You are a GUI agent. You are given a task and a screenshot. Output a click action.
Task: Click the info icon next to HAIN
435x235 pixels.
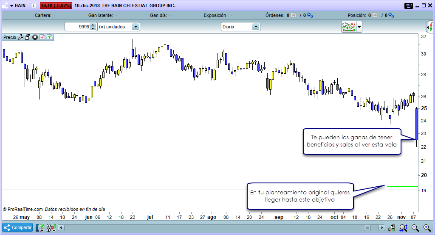coord(34,6)
